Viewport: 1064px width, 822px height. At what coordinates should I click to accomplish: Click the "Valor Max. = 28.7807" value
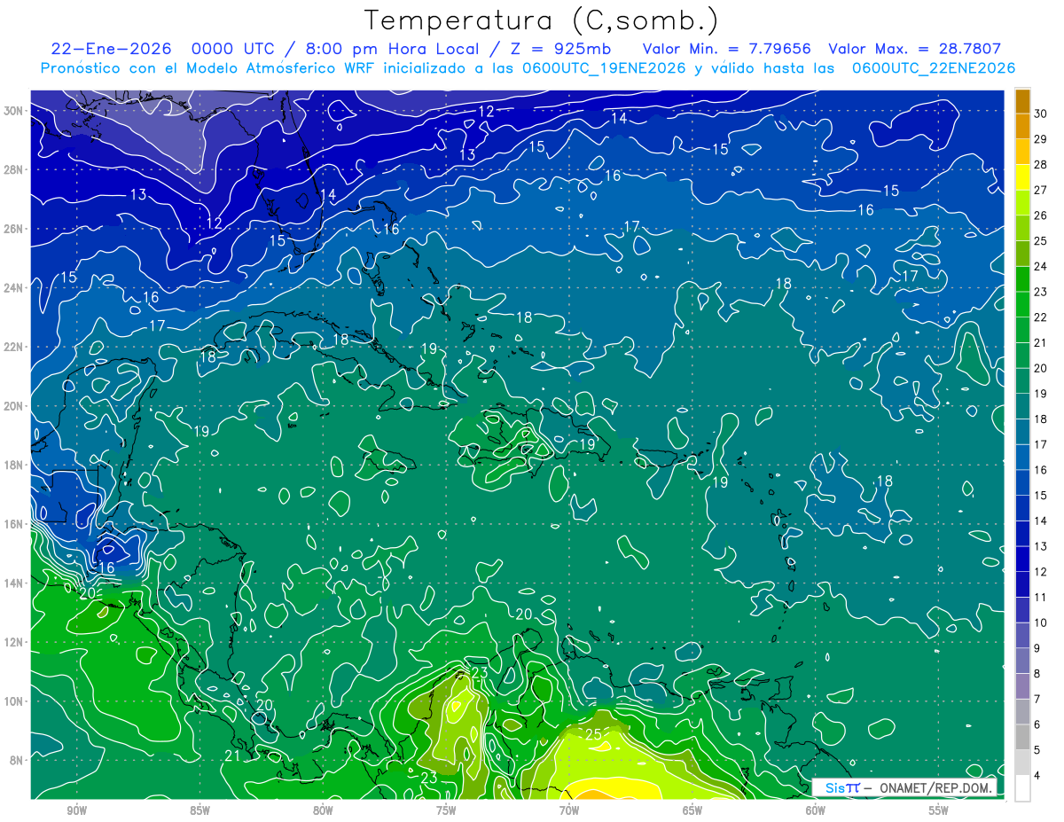(914, 50)
